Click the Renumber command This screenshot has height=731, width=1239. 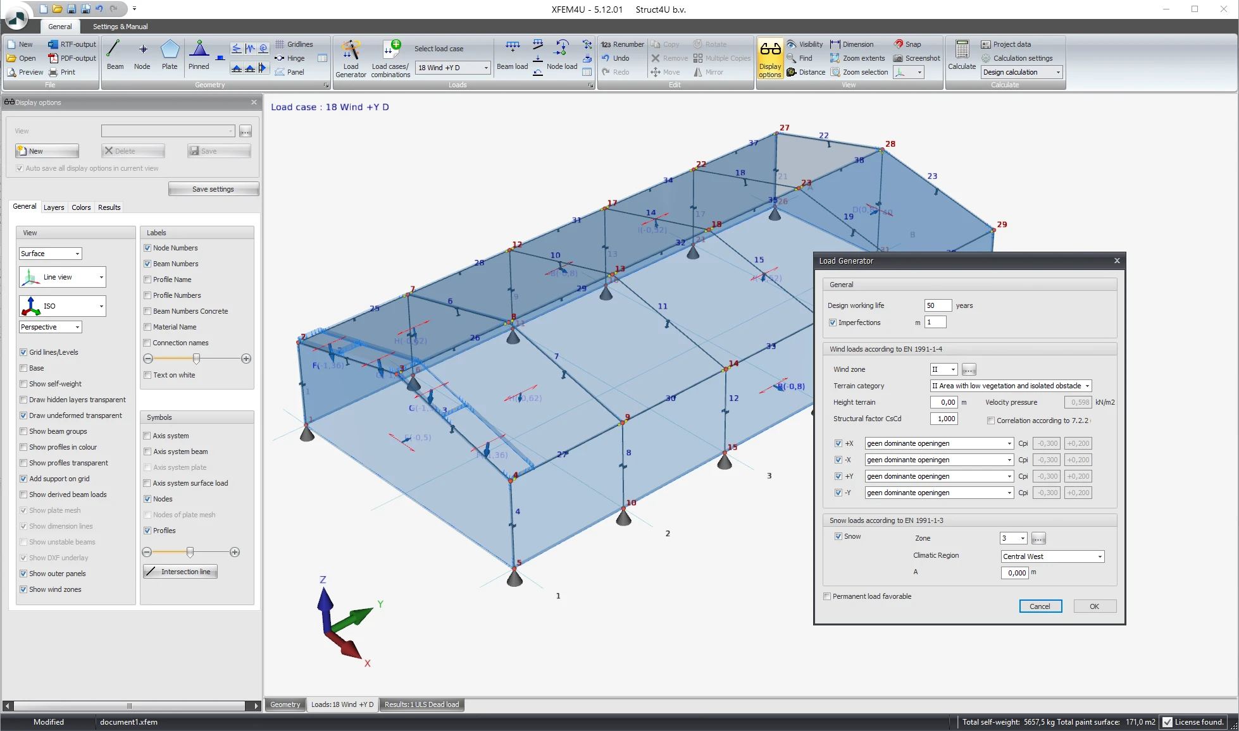622,44
